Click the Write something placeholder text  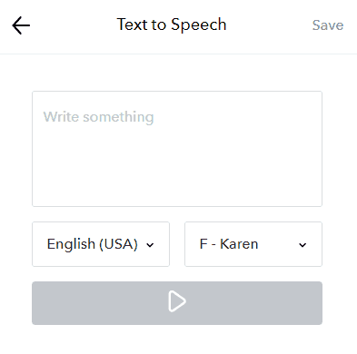pos(99,117)
